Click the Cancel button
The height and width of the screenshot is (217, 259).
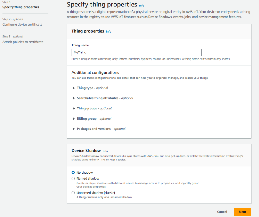click(x=222, y=212)
